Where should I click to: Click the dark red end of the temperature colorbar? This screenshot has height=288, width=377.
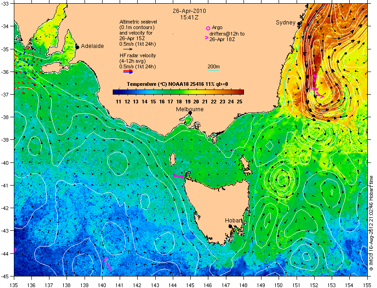pos(241,92)
